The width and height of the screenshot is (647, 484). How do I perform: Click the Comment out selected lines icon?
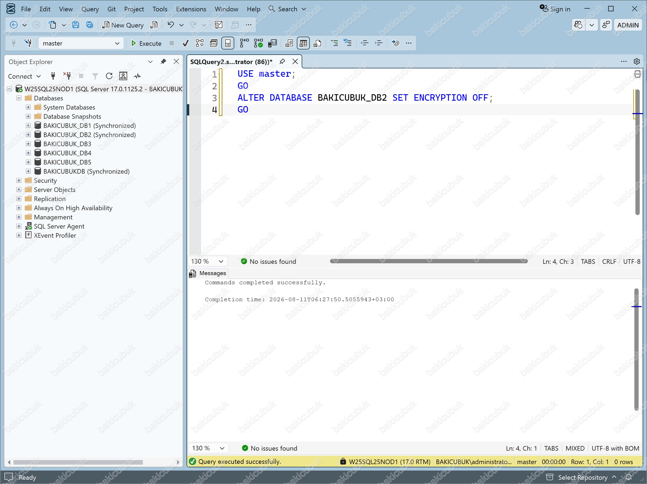click(x=334, y=43)
